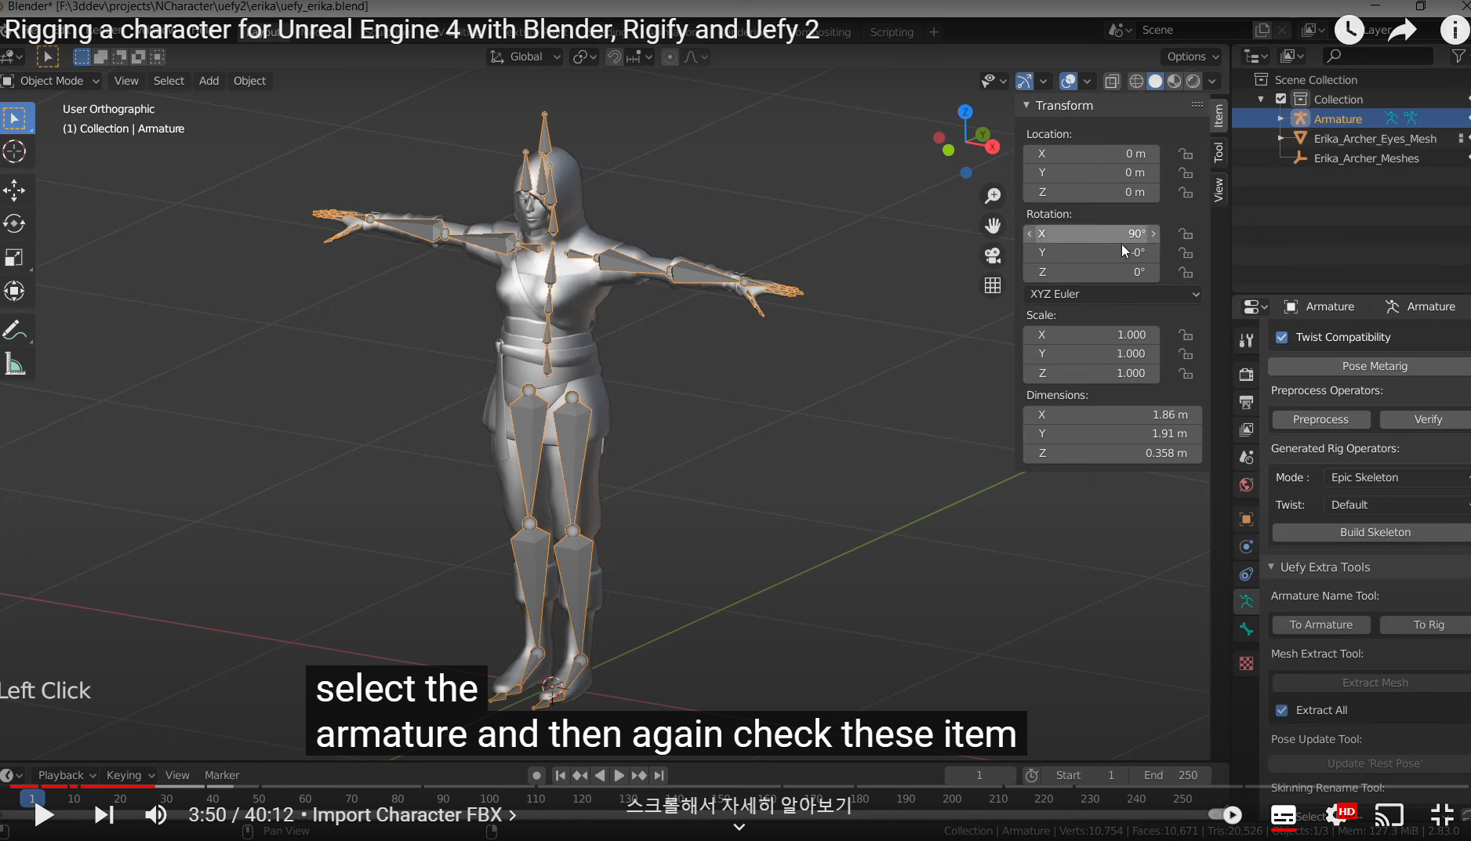The height and width of the screenshot is (841, 1471).
Task: Open the View Layer properties tab
Action: point(1246,430)
